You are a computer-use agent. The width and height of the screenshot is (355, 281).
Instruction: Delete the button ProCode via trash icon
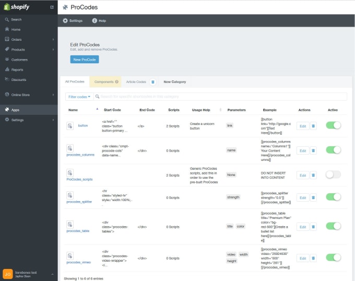point(313,126)
